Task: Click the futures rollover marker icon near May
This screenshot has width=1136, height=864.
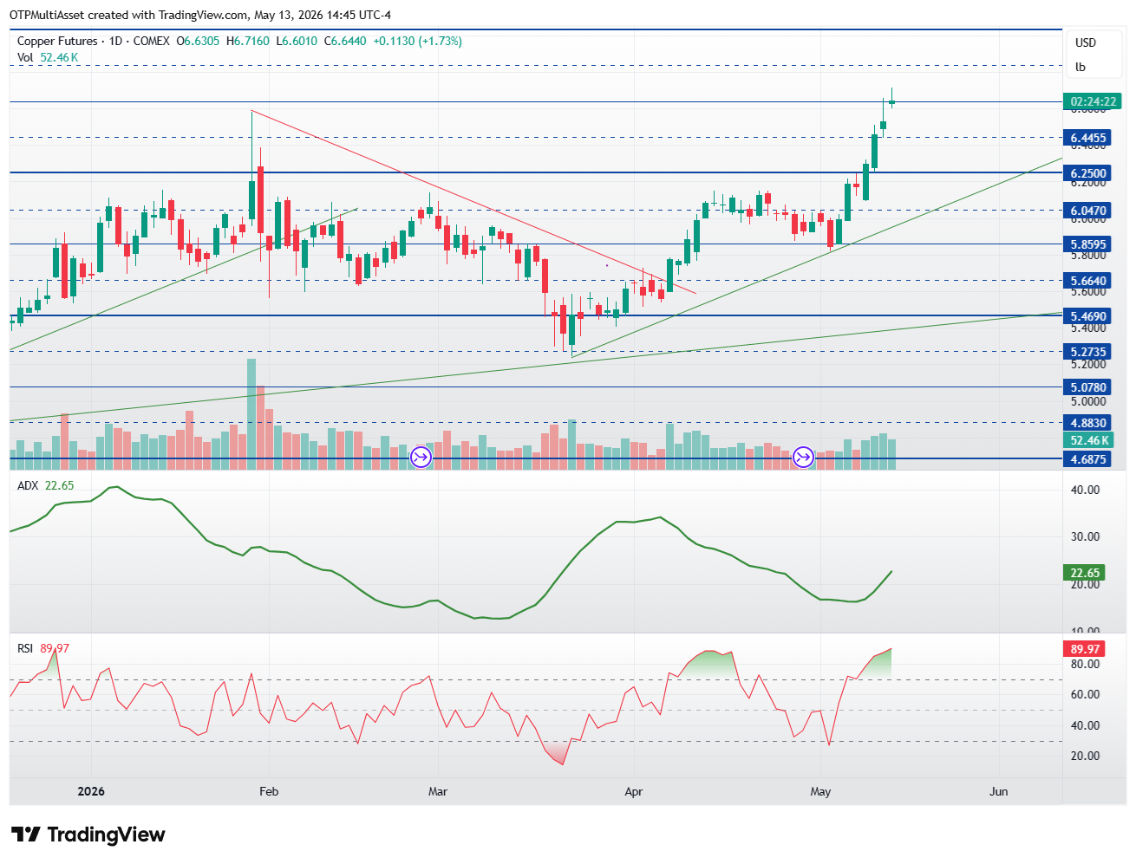Action: [804, 457]
